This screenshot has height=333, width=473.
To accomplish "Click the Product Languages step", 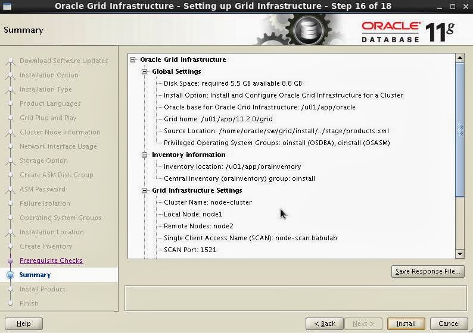I will pos(50,103).
